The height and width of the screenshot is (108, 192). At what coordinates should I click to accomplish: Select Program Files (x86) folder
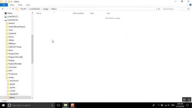(15, 57)
